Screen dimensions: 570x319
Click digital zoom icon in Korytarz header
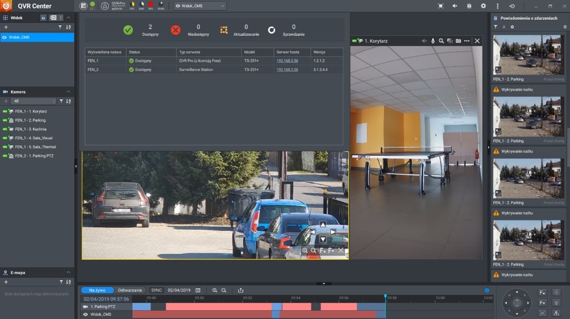(441, 41)
